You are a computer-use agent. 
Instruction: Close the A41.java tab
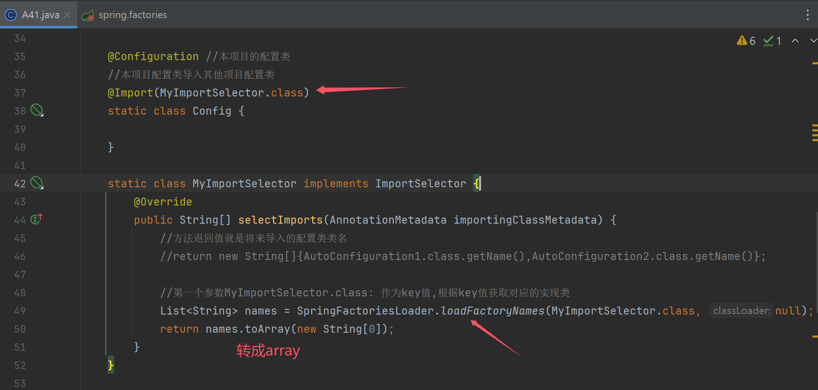(x=68, y=15)
